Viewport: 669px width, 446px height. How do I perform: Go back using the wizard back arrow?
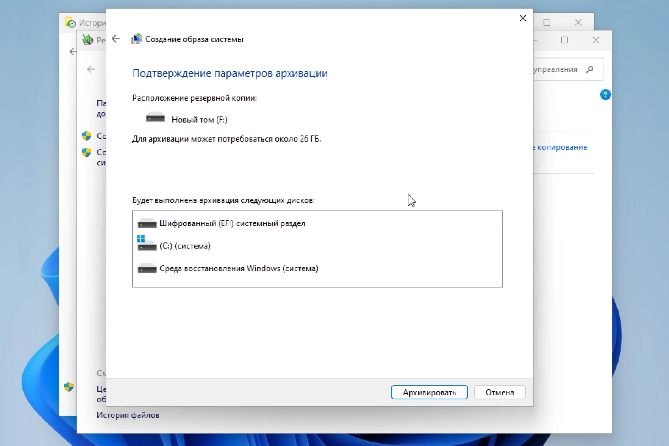point(116,39)
